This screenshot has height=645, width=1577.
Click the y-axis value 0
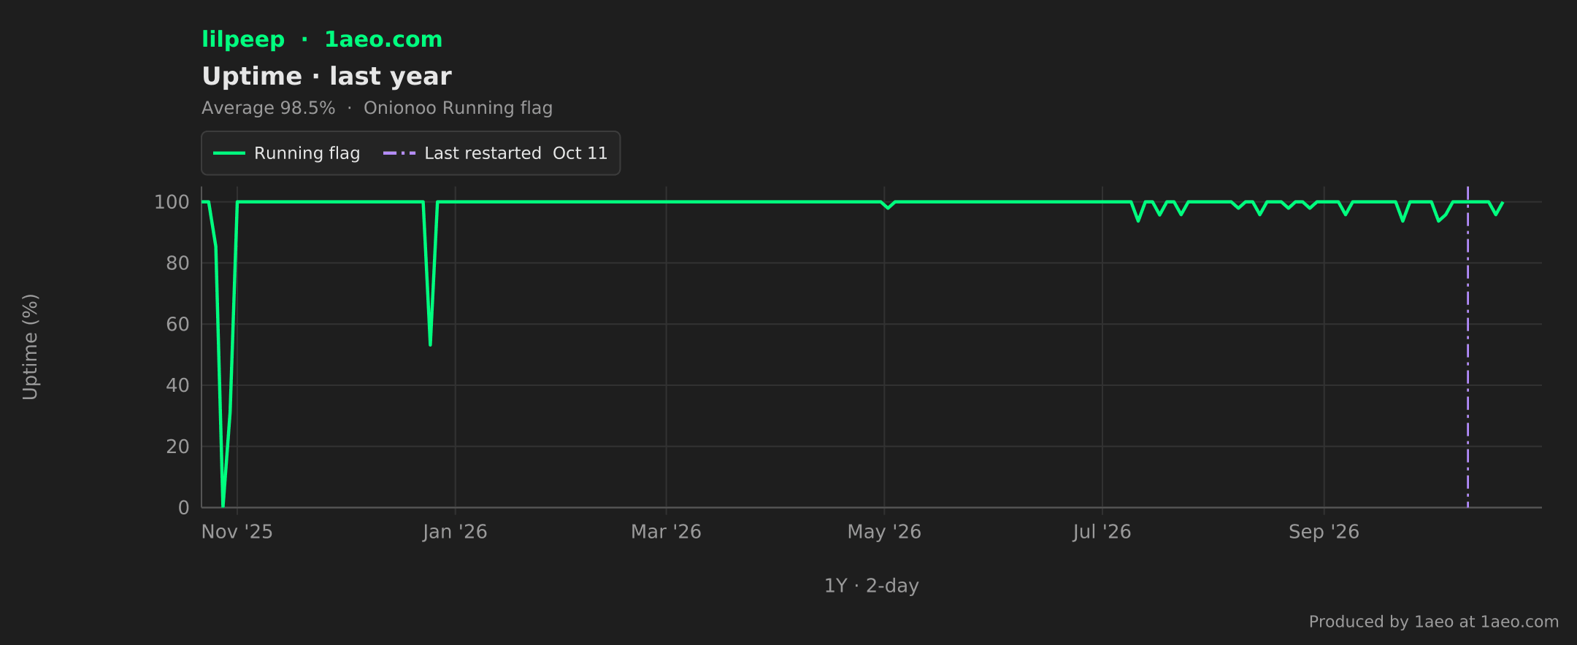tap(183, 508)
